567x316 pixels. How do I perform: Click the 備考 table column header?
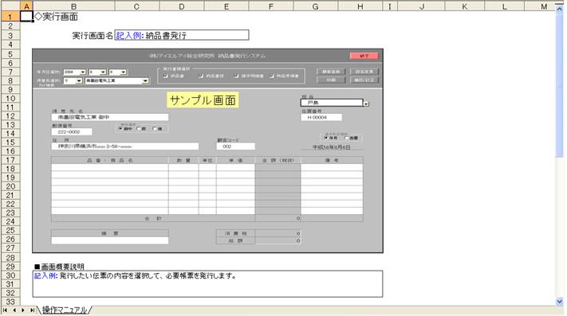[x=332, y=160]
